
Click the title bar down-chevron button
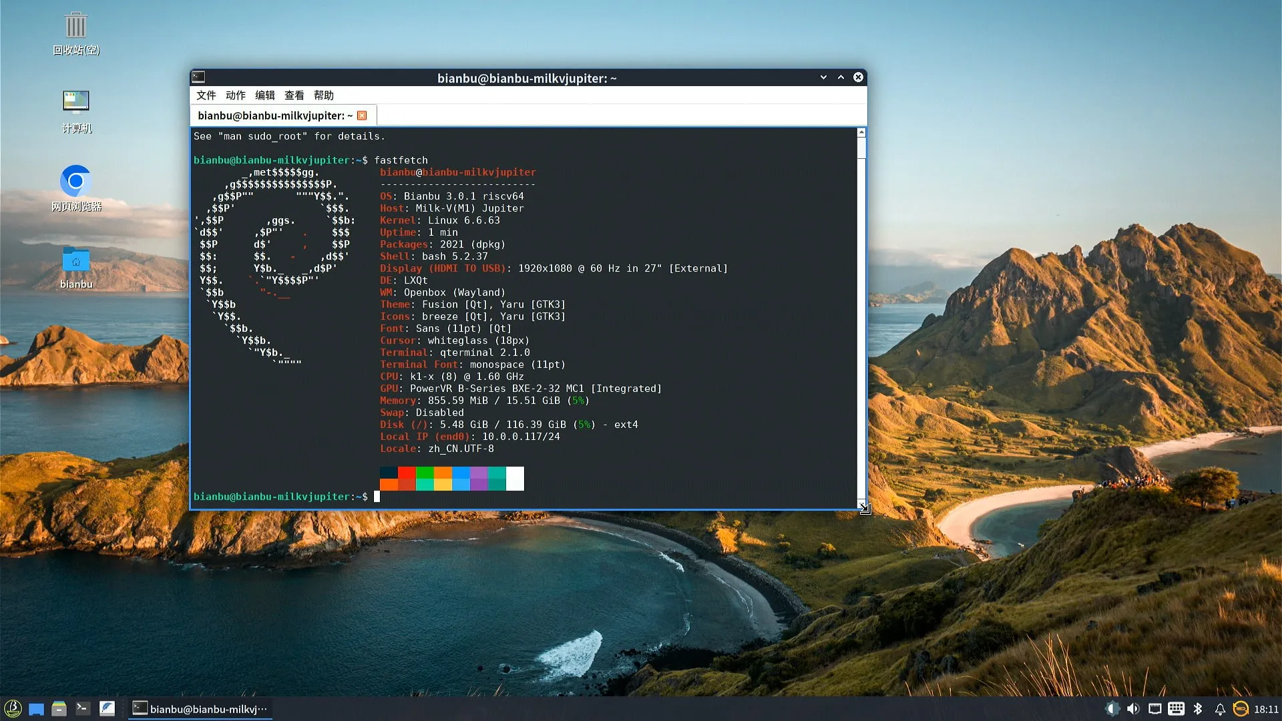(823, 77)
